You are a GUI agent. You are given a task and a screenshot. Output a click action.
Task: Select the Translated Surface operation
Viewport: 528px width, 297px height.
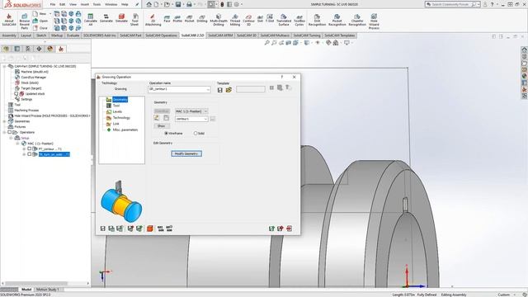(x=284, y=20)
